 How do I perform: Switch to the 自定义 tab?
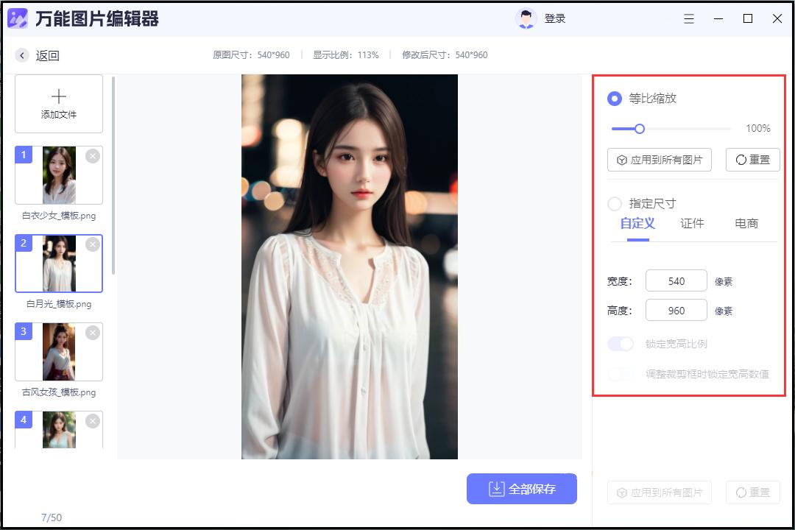[x=637, y=223]
